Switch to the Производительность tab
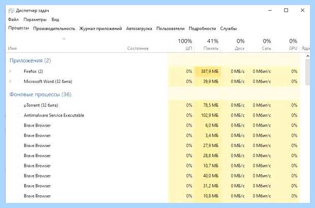Screen dimensions: 315x208 tap(54, 28)
